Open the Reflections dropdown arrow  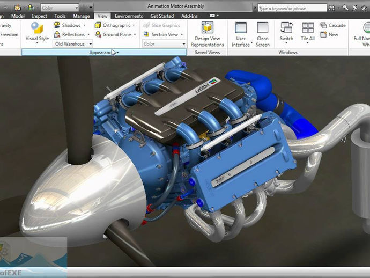[88, 34]
